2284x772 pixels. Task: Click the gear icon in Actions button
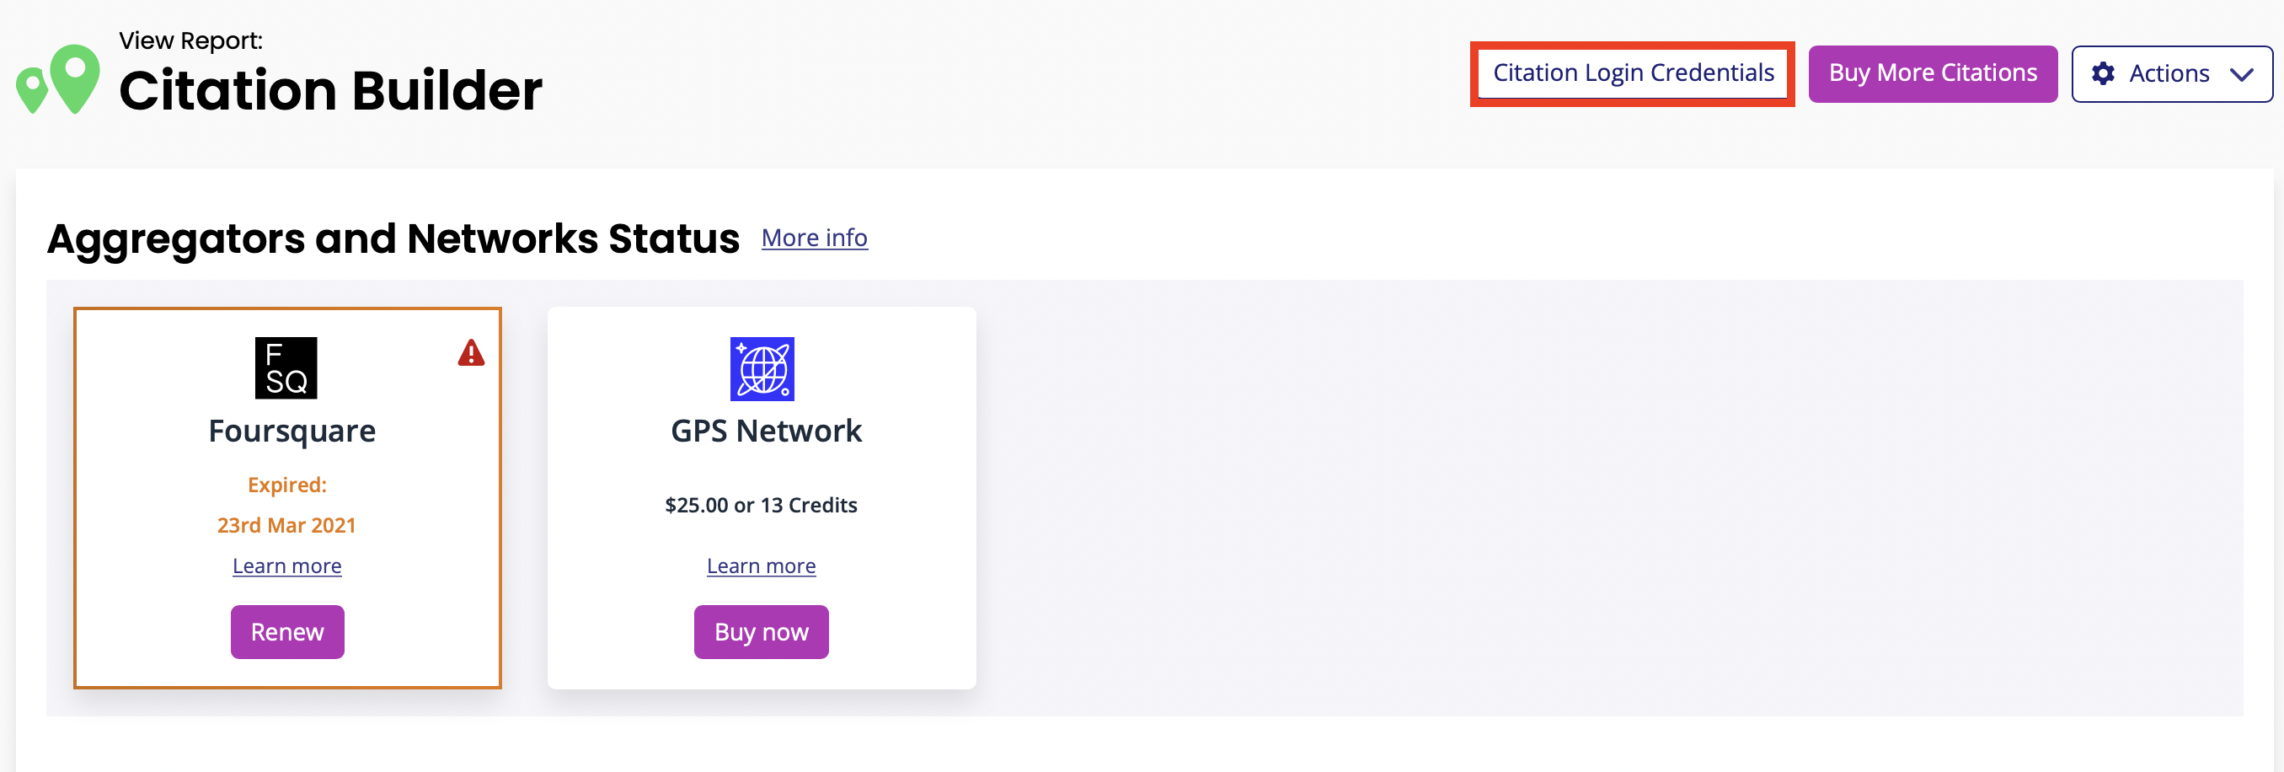[x=2103, y=74]
